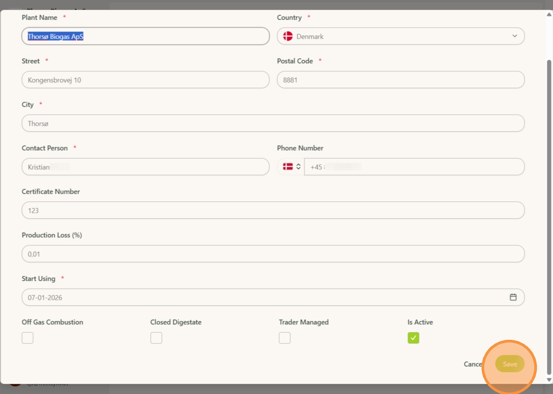Click the Postal Code label
Image resolution: width=553 pixels, height=394 pixels.
click(x=295, y=61)
